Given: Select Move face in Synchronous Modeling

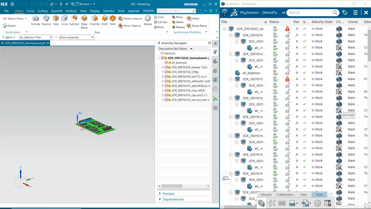Looking at the screenshot, I should click(177, 17).
